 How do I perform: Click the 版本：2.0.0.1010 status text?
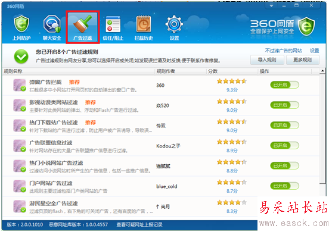click(25, 225)
